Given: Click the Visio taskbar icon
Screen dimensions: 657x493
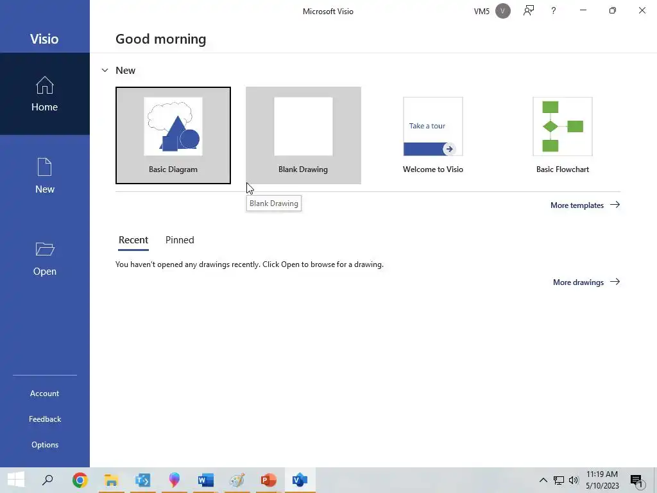Looking at the screenshot, I should [x=300, y=480].
